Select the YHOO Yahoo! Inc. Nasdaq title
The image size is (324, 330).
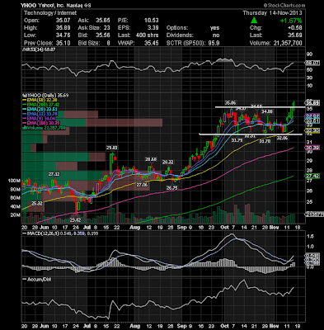(x=56, y=5)
